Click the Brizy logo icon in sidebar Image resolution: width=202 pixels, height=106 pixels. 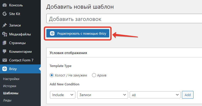coord(5,69)
